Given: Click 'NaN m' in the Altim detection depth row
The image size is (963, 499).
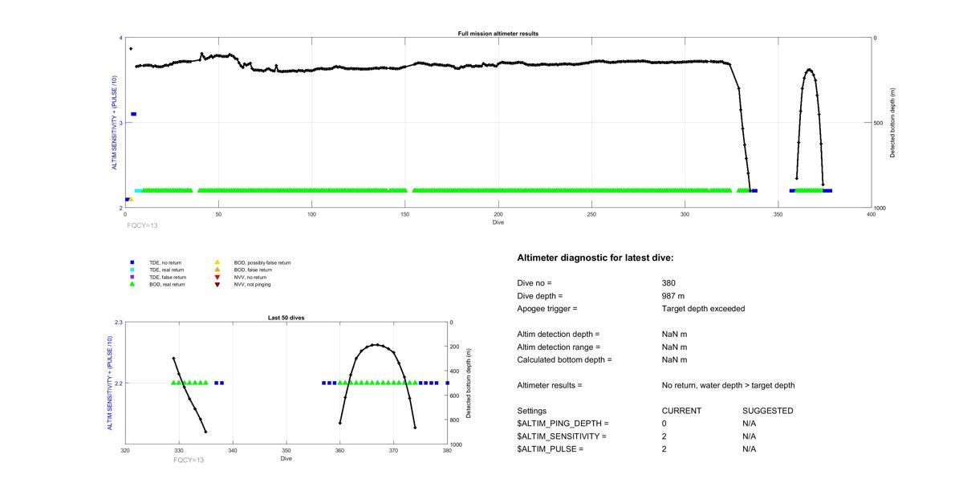Looking at the screenshot, I should [674, 335].
